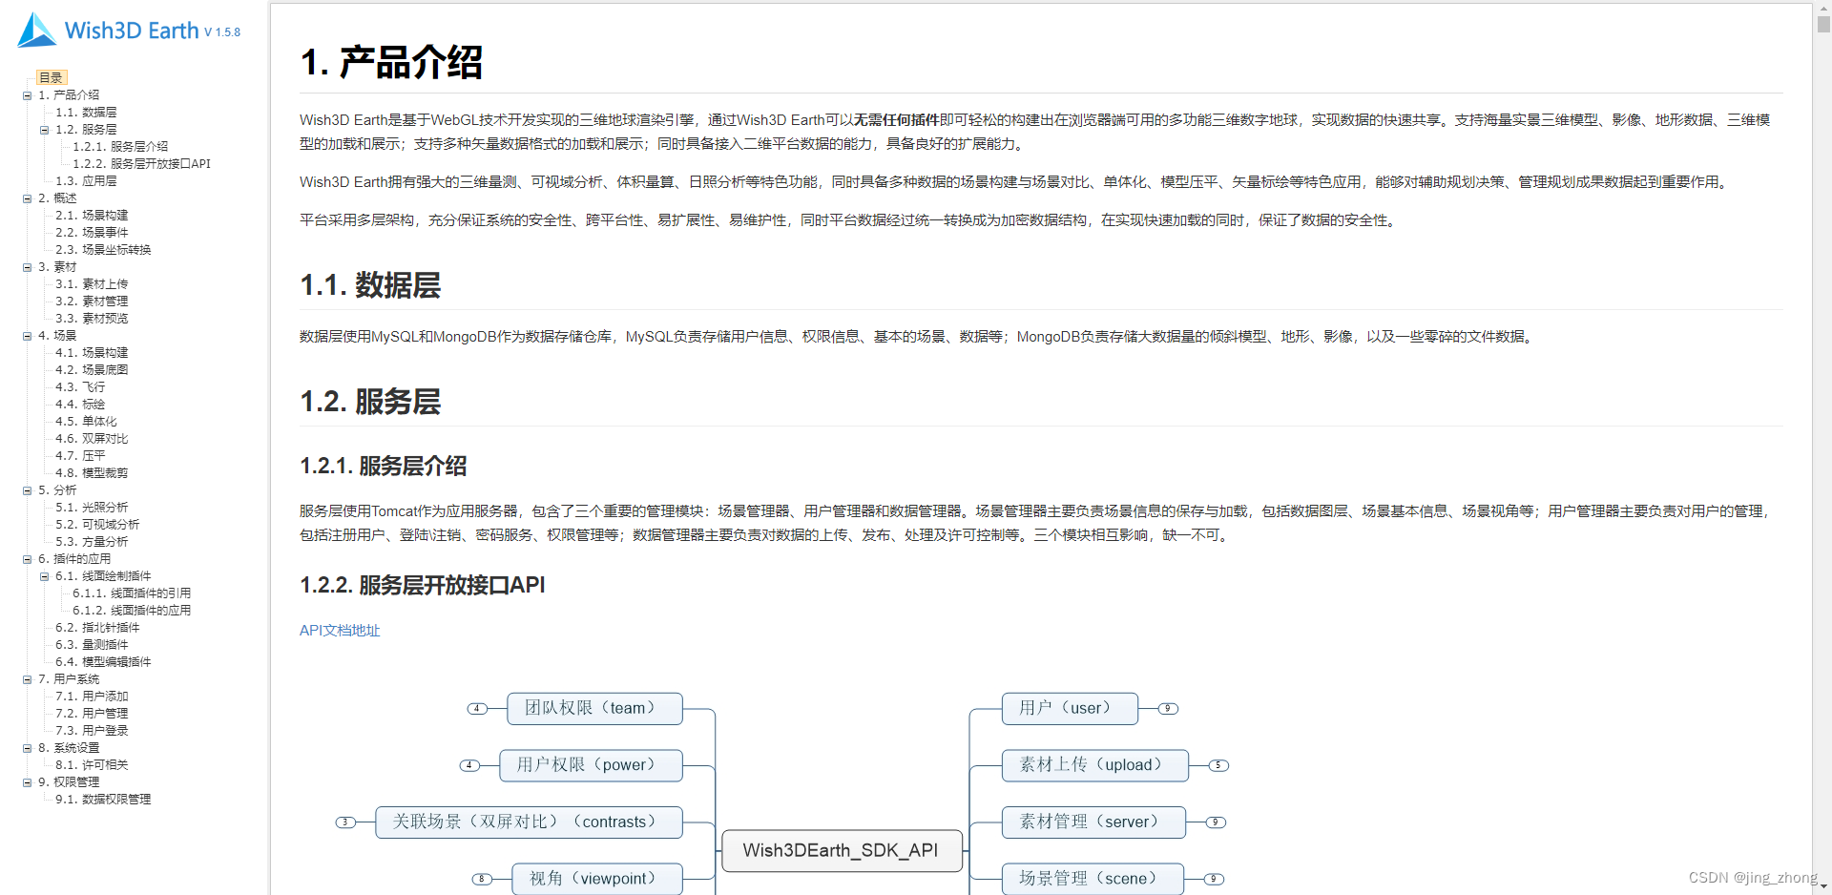1832x895 pixels.
Task: Expand child count badge beside 关联场景 node
Action: point(345,822)
